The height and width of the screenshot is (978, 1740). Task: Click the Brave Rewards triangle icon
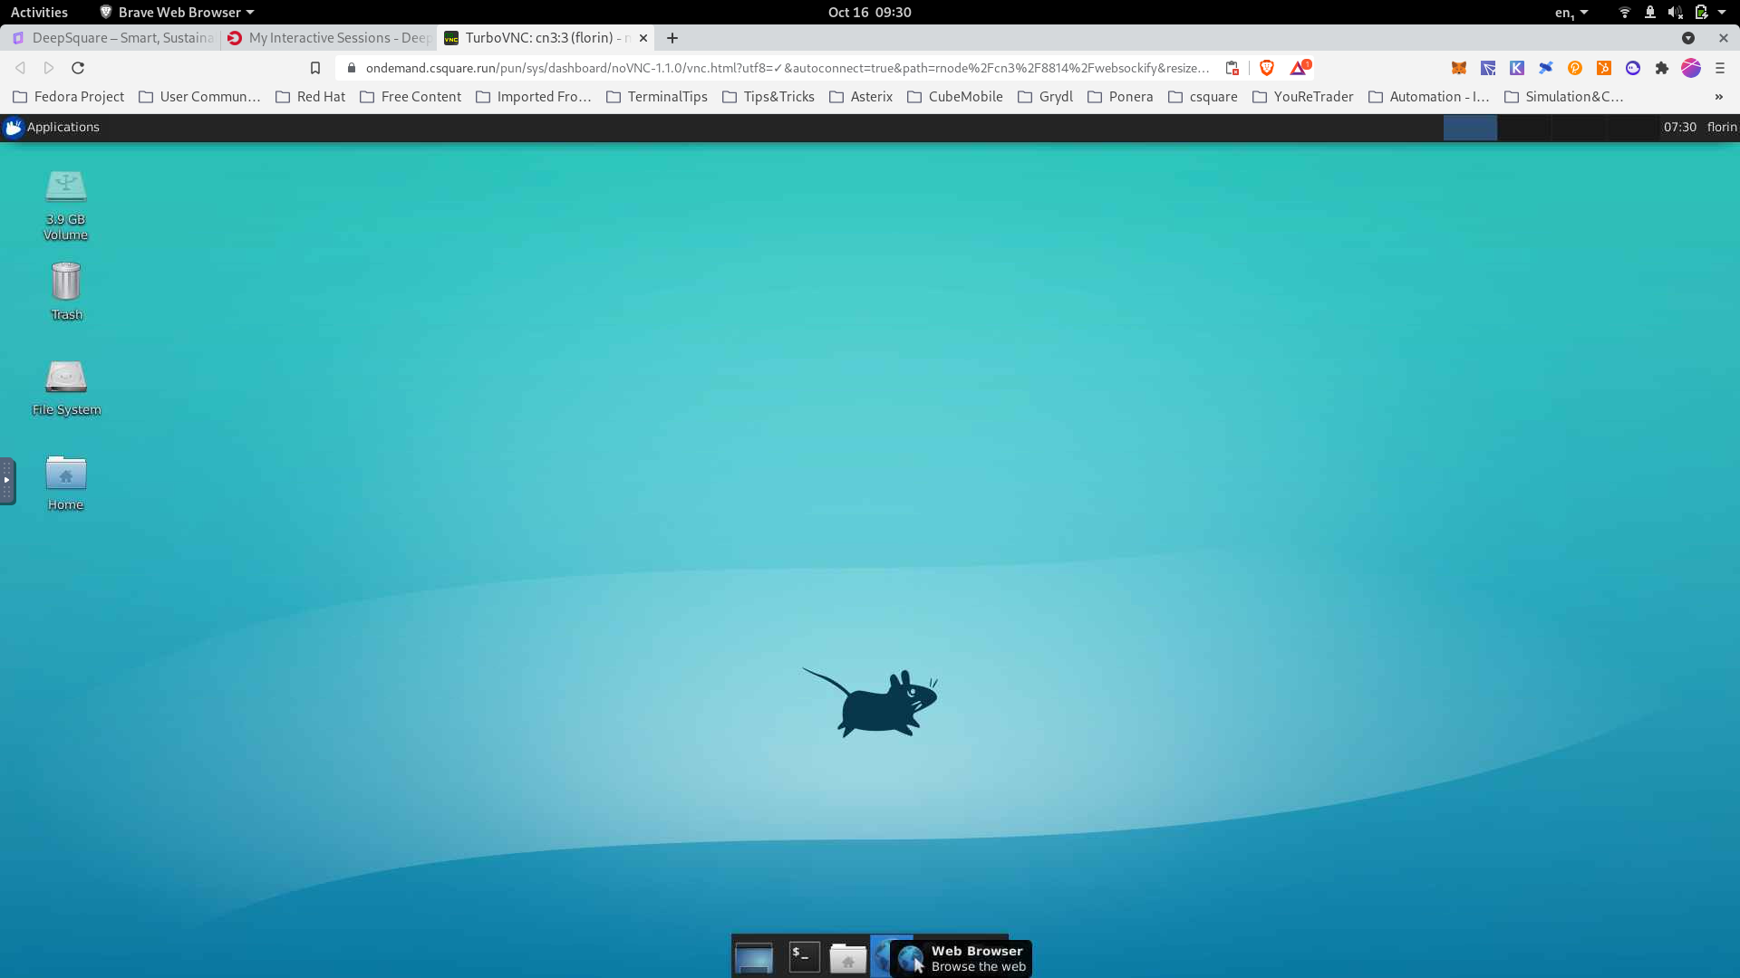coord(1299,68)
